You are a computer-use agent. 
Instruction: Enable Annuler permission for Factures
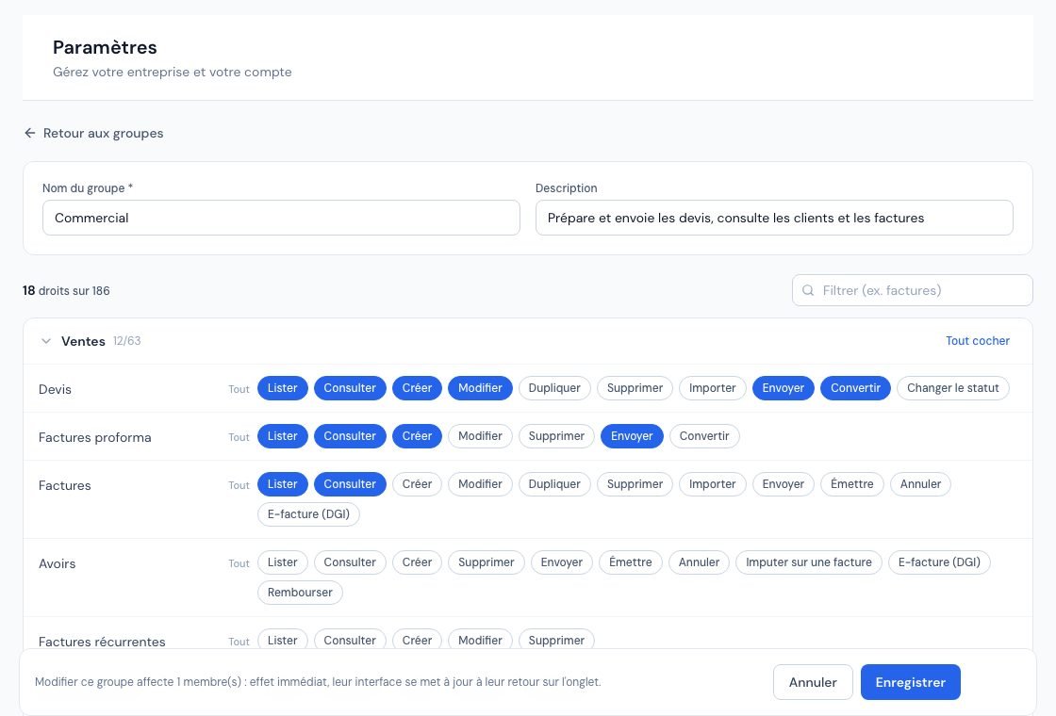[x=920, y=484]
